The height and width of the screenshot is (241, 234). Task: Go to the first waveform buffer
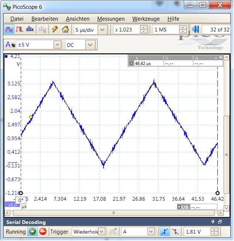click(195, 29)
